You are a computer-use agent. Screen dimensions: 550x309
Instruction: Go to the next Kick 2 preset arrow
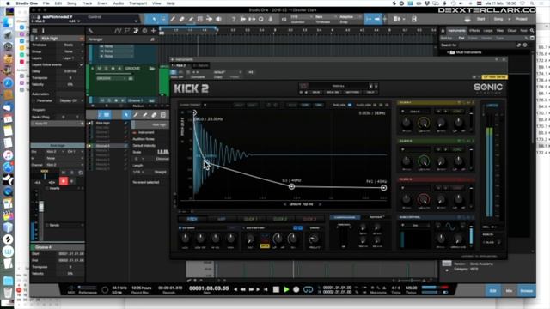(x=376, y=86)
